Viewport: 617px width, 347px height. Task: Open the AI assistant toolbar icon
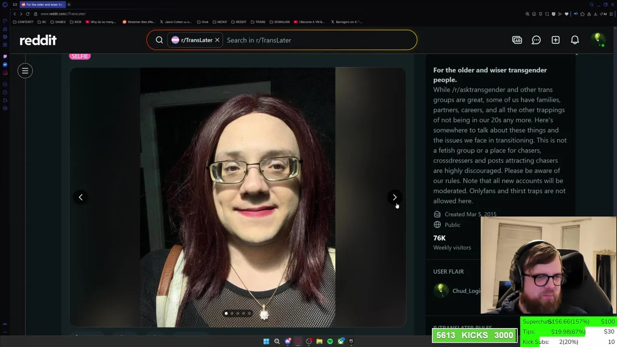coord(604,14)
